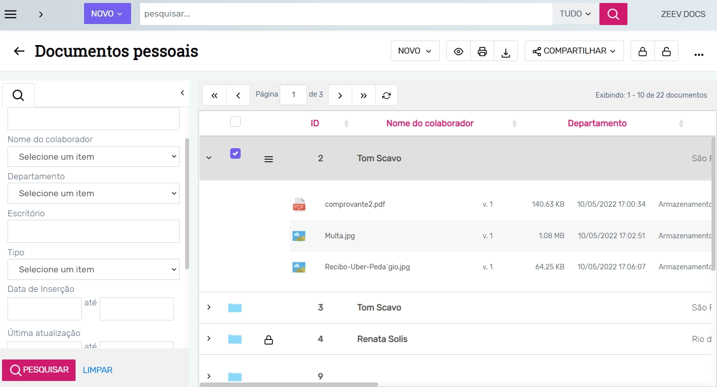Open the COMPARTILHAR dropdown
Viewport: 717px width, 387px height.
click(x=574, y=51)
